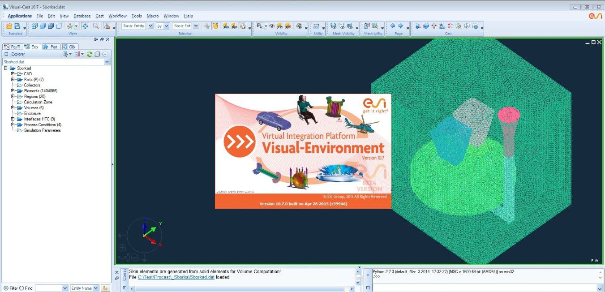Click the Open file folder icon
605x292 pixels.
[x=9, y=26]
